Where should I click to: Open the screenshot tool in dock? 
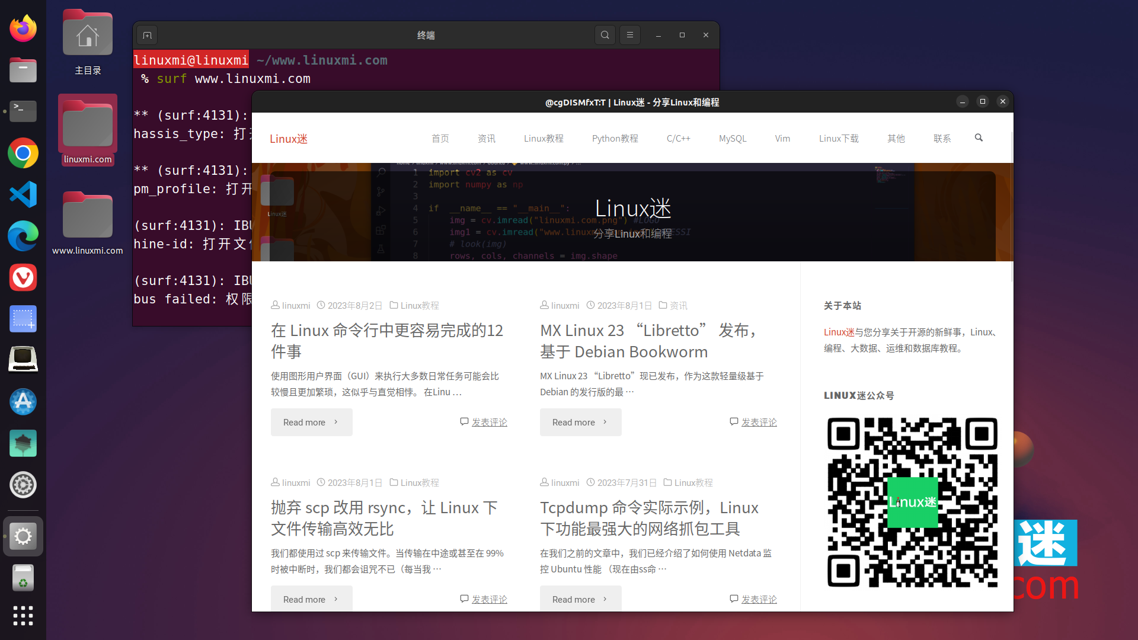pyautogui.click(x=23, y=319)
